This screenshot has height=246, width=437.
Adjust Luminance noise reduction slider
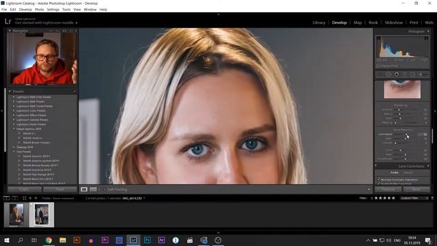pyautogui.click(x=406, y=134)
